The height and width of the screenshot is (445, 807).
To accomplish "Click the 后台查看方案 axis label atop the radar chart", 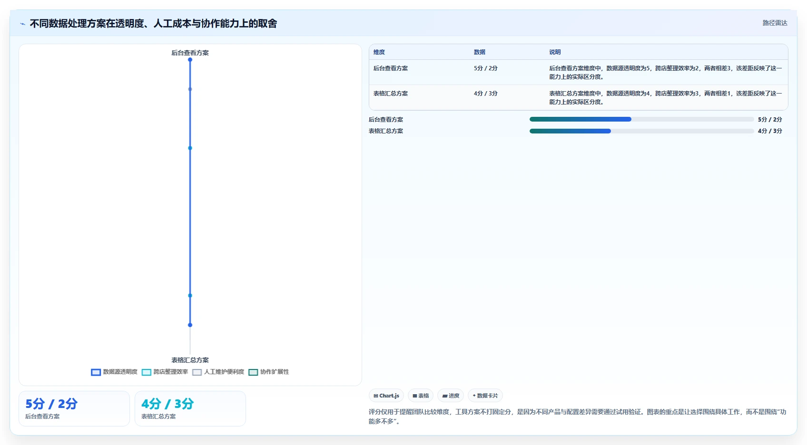I will (190, 53).
